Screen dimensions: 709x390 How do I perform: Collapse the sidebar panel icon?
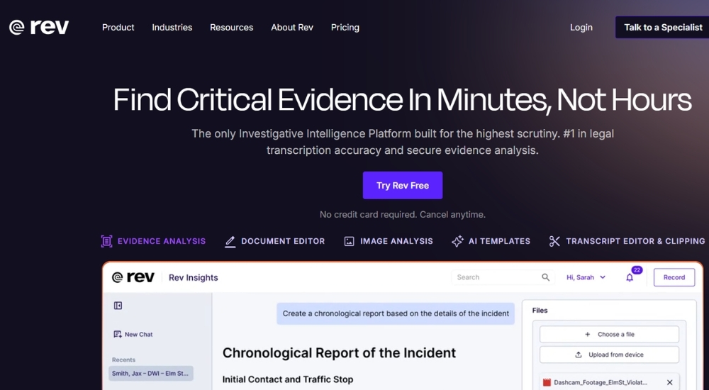pos(118,306)
